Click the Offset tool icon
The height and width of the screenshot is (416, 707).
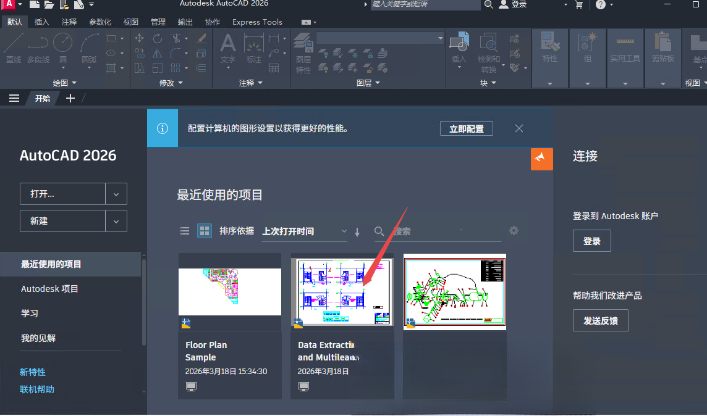201,68
